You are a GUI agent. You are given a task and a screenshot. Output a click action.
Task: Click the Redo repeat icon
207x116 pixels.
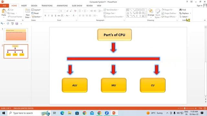[x=8, y=24]
